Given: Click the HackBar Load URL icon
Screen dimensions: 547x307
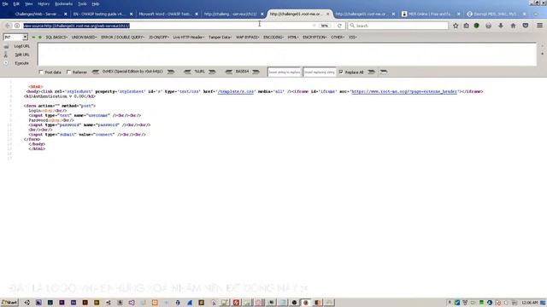Looking at the screenshot, I should [6, 46].
